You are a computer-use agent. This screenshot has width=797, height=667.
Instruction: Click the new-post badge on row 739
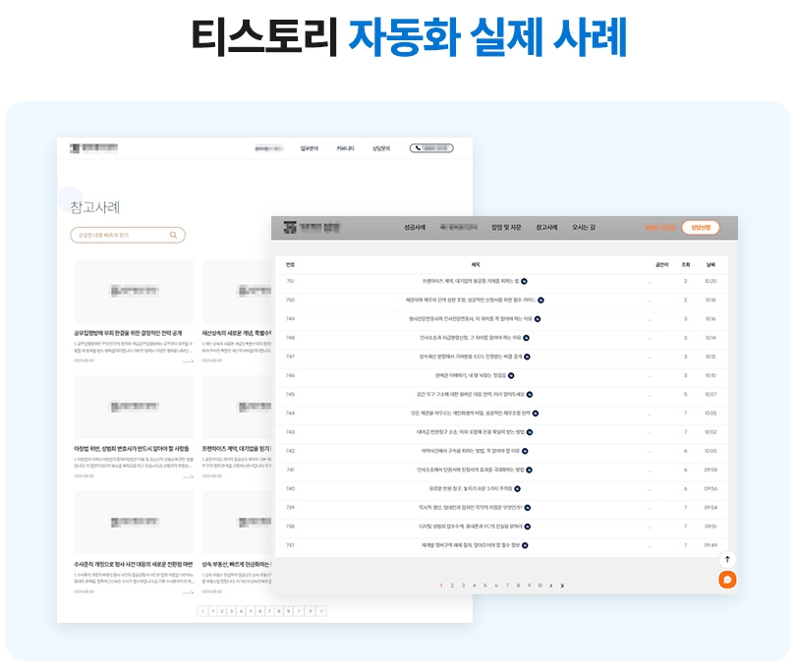[x=527, y=508]
